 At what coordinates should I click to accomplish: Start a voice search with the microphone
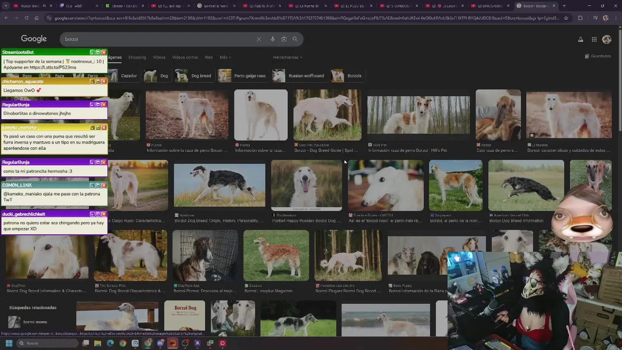pos(273,39)
